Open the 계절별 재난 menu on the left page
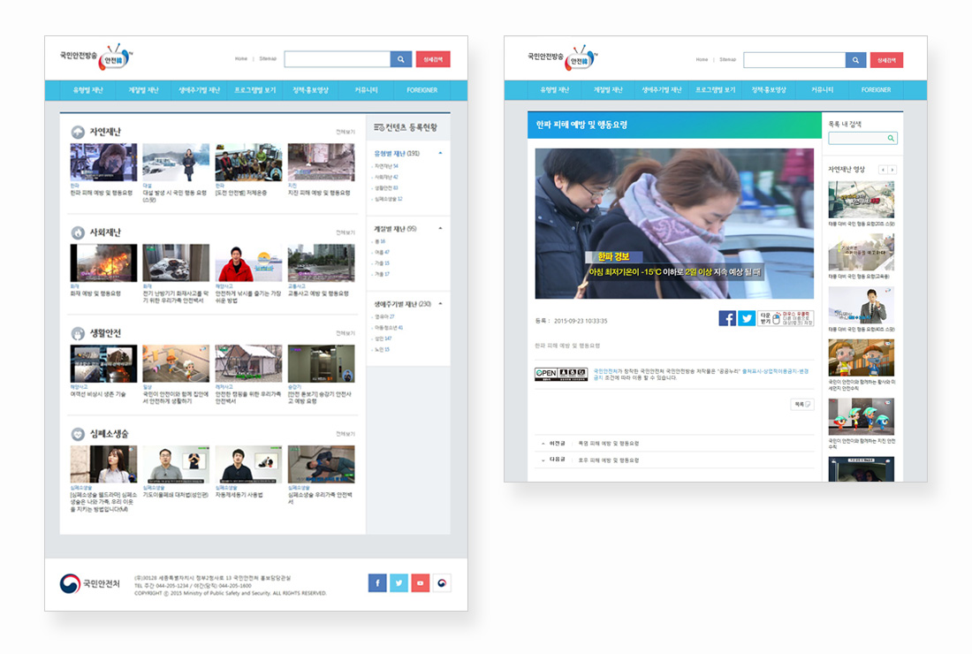This screenshot has width=972, height=654. click(143, 90)
